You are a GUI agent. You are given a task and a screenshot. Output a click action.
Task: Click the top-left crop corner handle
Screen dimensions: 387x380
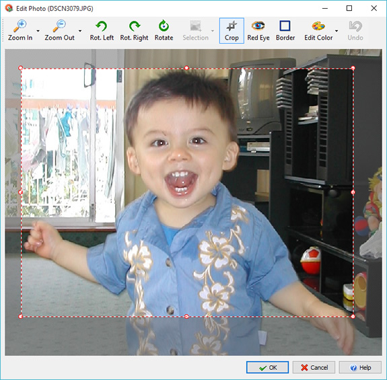[20, 68]
